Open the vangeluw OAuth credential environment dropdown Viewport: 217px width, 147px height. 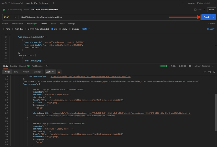coord(202,3)
